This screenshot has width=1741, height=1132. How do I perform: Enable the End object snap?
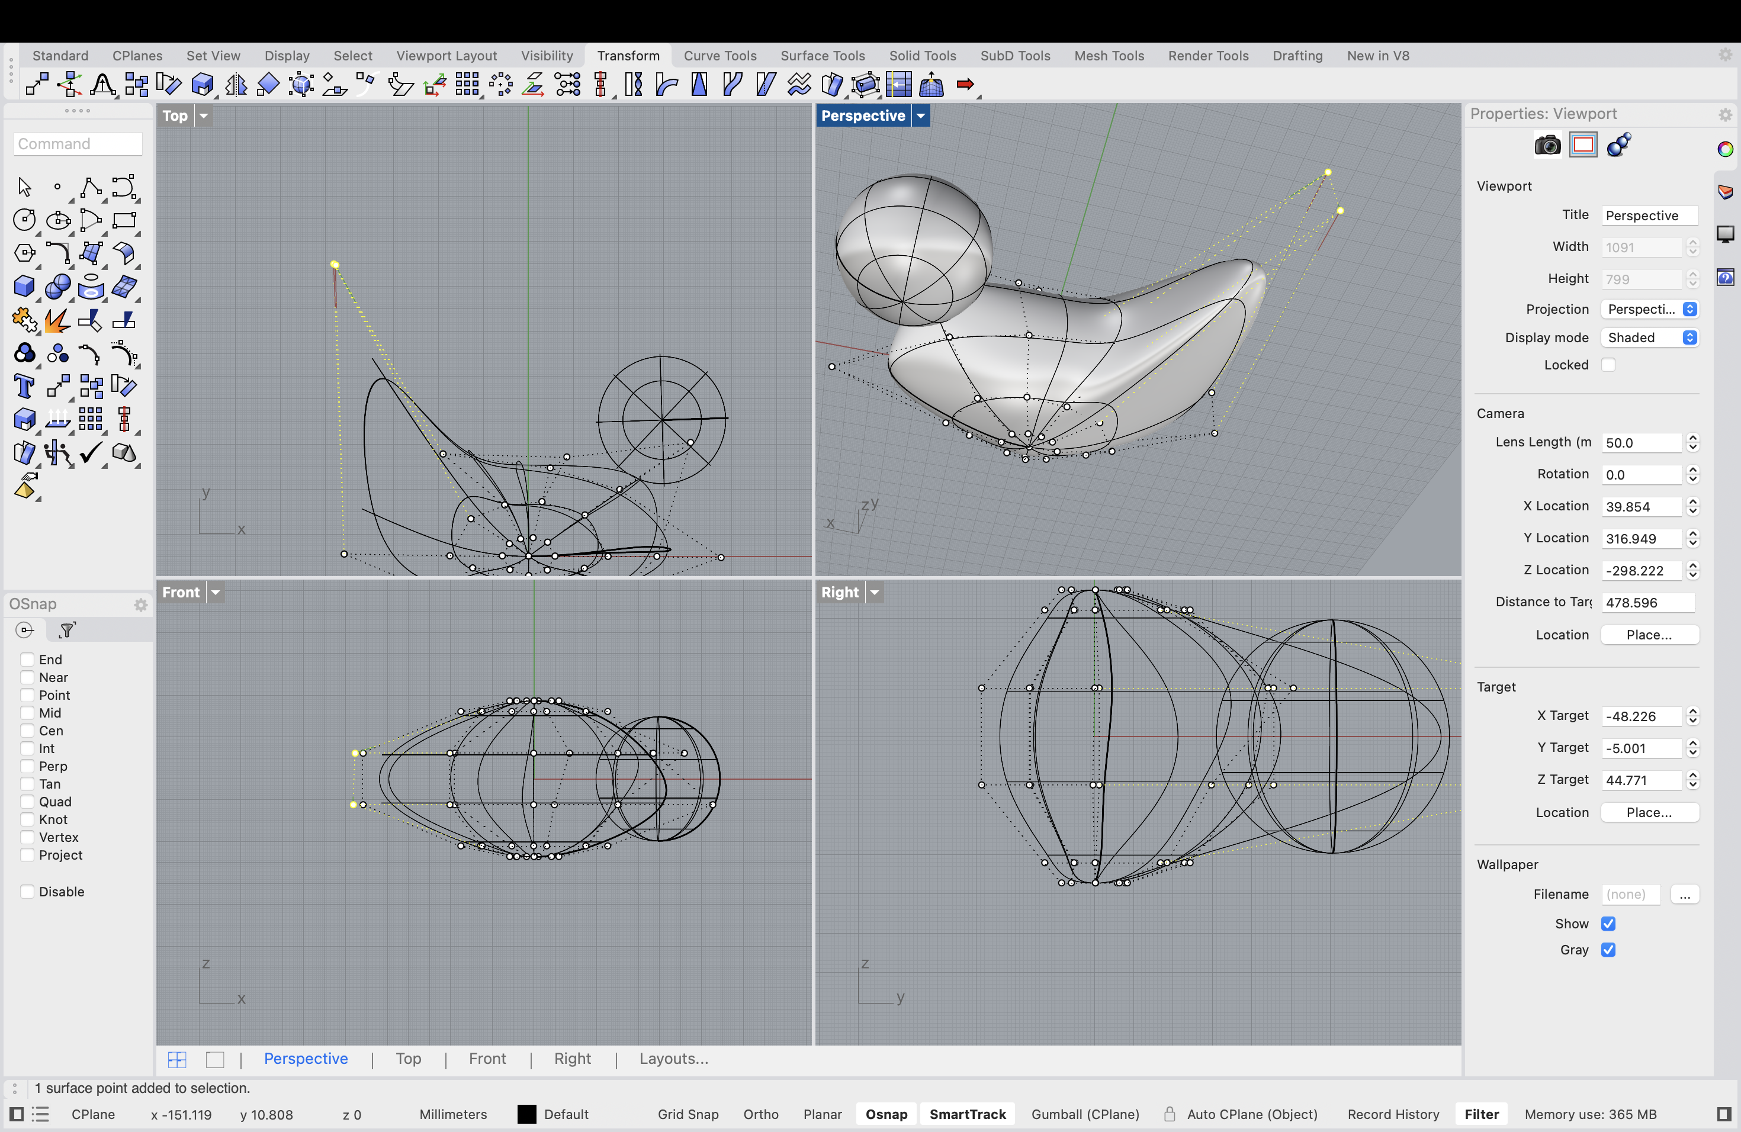click(x=27, y=660)
